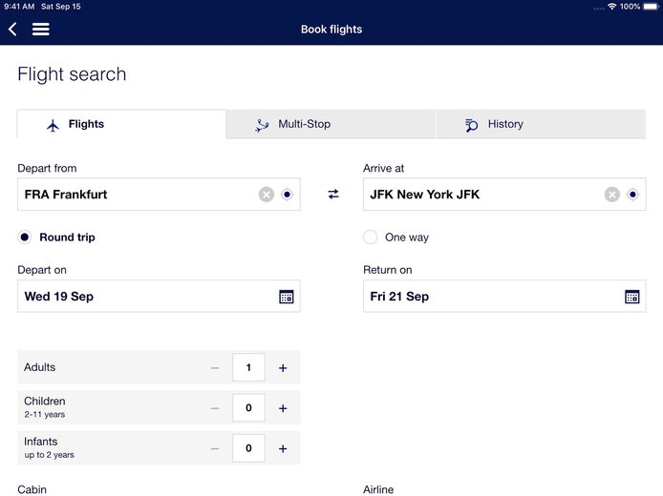
Task: Use current location for arrival airport
Action: coord(632,195)
